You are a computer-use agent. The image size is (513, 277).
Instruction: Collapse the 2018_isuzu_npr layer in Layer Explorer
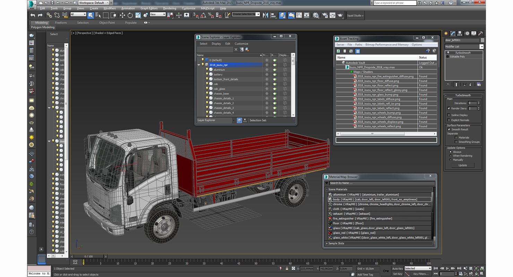point(199,65)
